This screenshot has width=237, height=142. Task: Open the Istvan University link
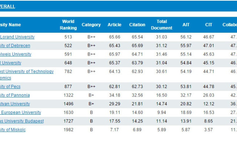point(15,104)
